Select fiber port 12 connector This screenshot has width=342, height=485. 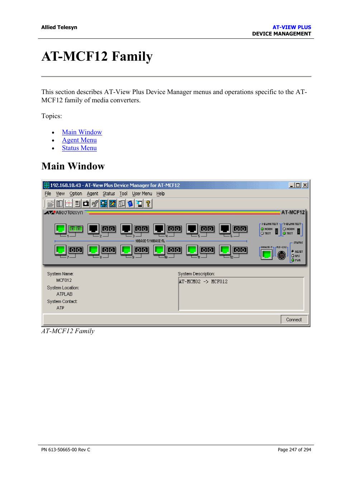tap(240, 250)
